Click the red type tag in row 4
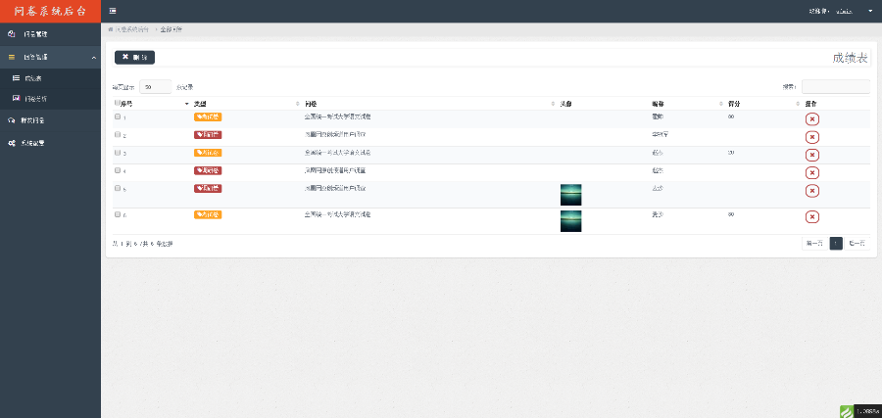This screenshot has width=882, height=418. [208, 170]
